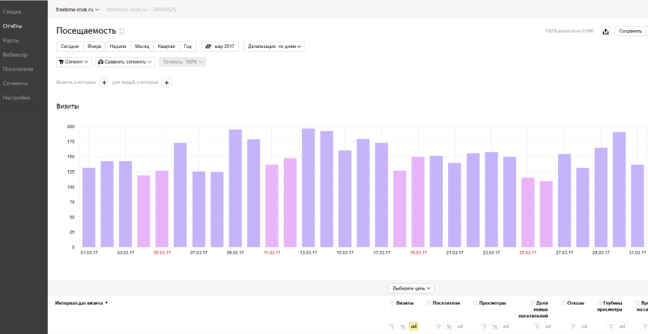Image resolution: width=648 pixels, height=334 pixels.
Task: Click help icon next to Посетители header
Action: pyautogui.click(x=429, y=303)
